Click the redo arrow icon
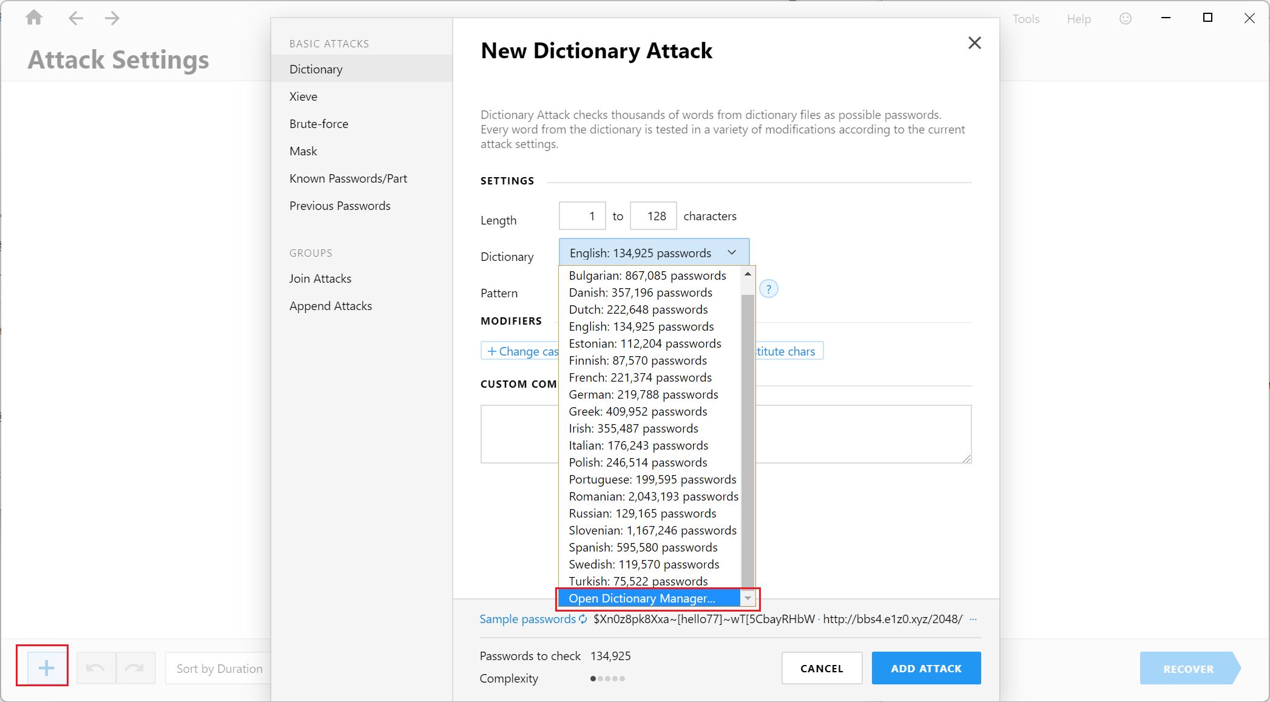 [134, 668]
